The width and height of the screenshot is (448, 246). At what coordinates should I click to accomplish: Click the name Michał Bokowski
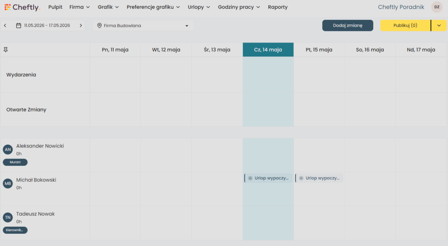[x=36, y=180]
